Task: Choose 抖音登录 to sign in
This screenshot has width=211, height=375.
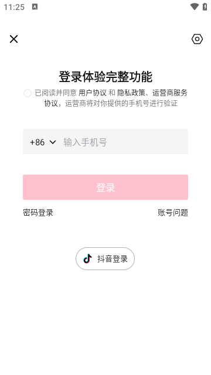Action: pos(105,258)
